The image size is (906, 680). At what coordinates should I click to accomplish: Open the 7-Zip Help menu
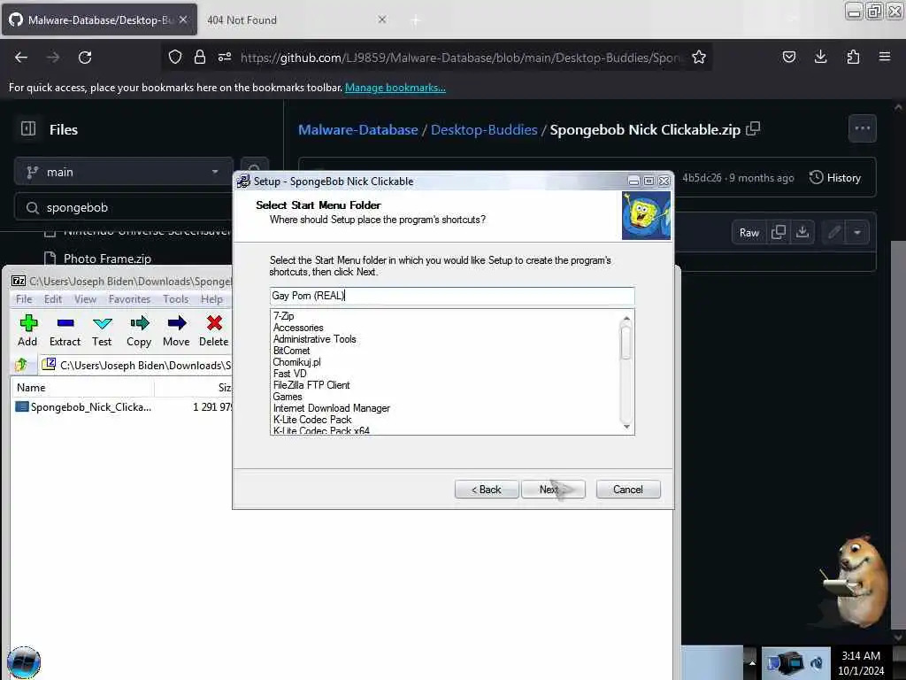(211, 299)
